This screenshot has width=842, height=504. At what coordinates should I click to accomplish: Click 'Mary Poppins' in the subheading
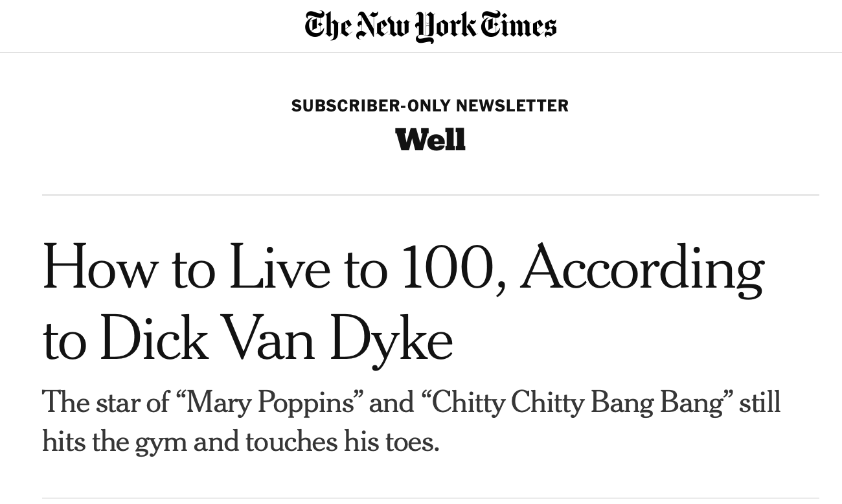pos(269,403)
